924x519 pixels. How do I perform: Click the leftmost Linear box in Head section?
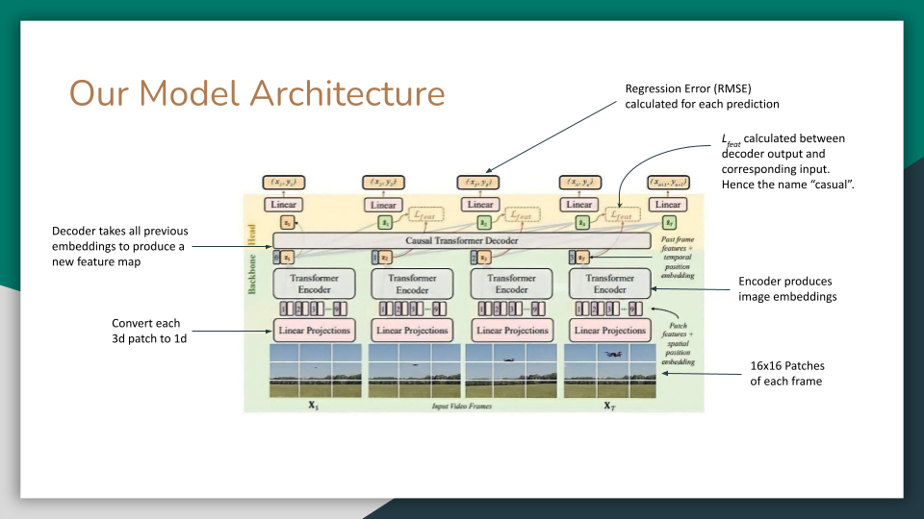click(284, 205)
